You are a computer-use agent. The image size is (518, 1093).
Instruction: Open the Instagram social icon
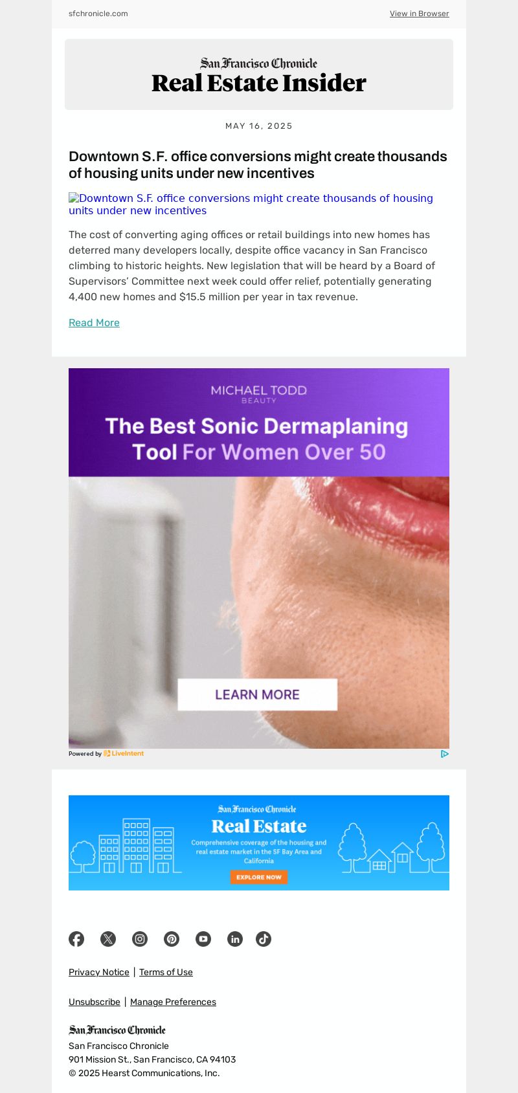point(140,939)
